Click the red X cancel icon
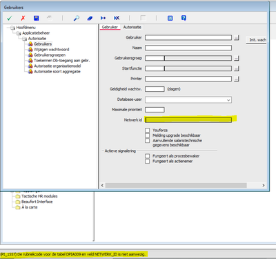 [23, 18]
